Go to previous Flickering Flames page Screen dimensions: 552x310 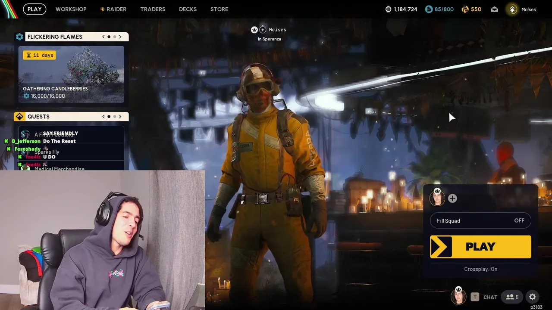point(103,37)
